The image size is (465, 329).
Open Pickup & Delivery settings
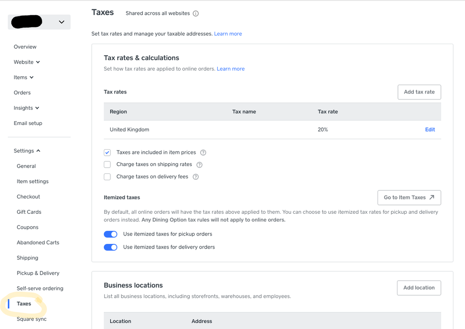[38, 273]
